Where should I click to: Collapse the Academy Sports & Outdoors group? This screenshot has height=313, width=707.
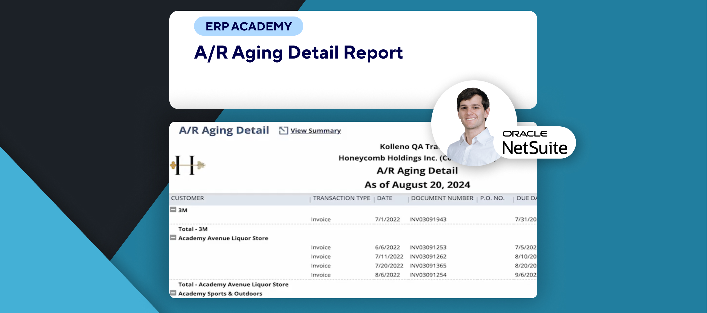(x=173, y=293)
